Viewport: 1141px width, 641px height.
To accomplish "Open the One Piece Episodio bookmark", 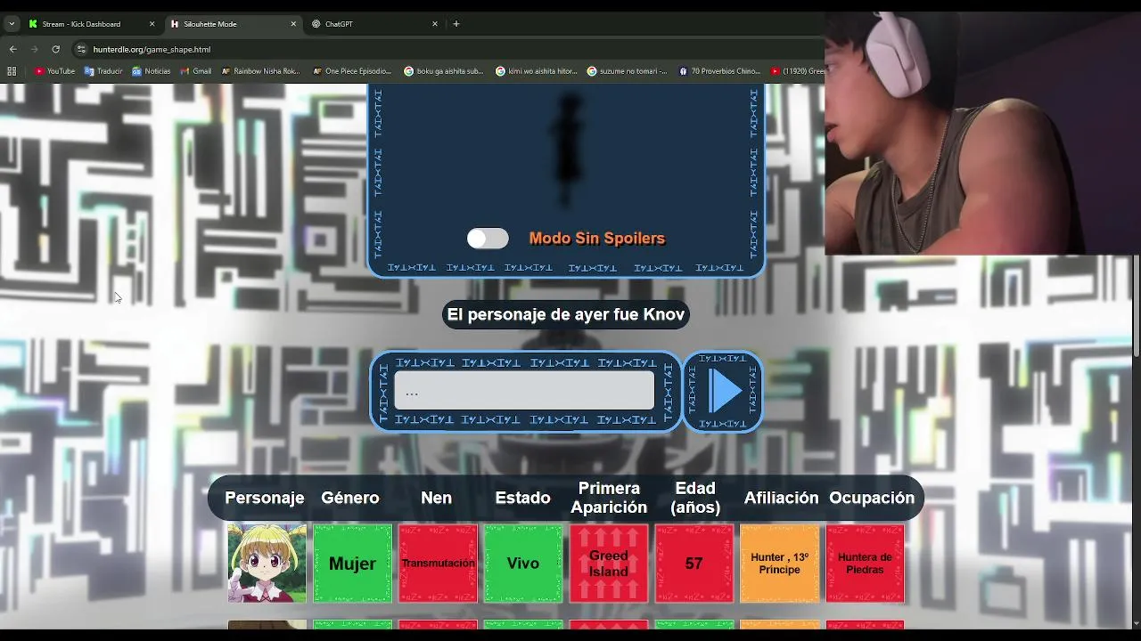I will pos(352,71).
